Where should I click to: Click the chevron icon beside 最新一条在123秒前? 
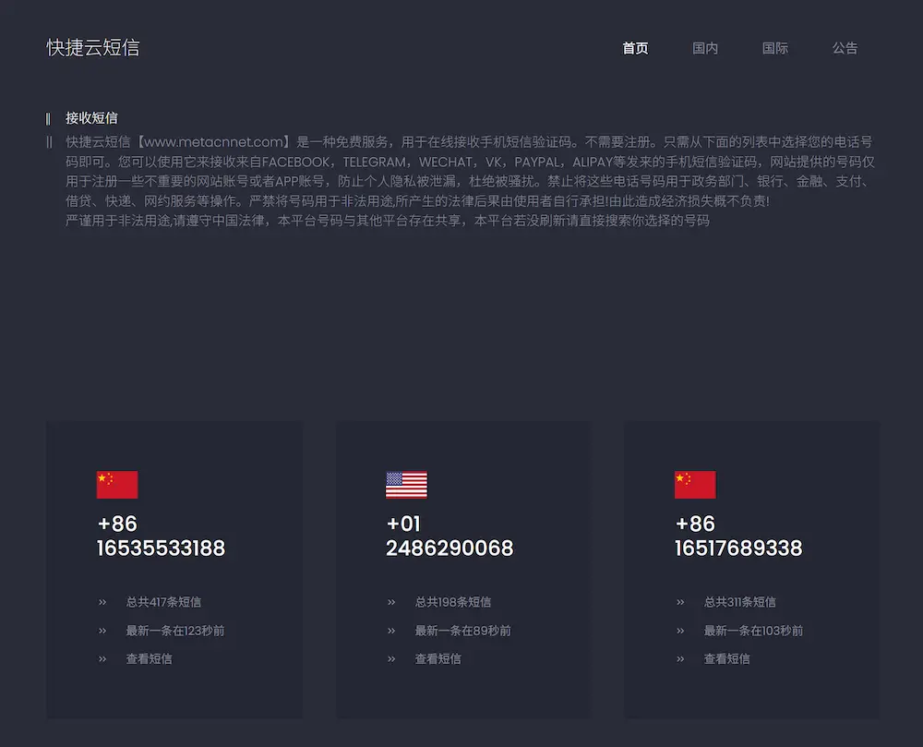102,631
